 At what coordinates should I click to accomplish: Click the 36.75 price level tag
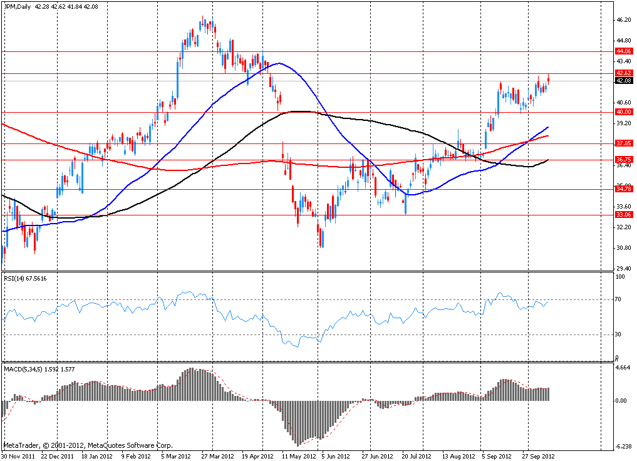[623, 160]
